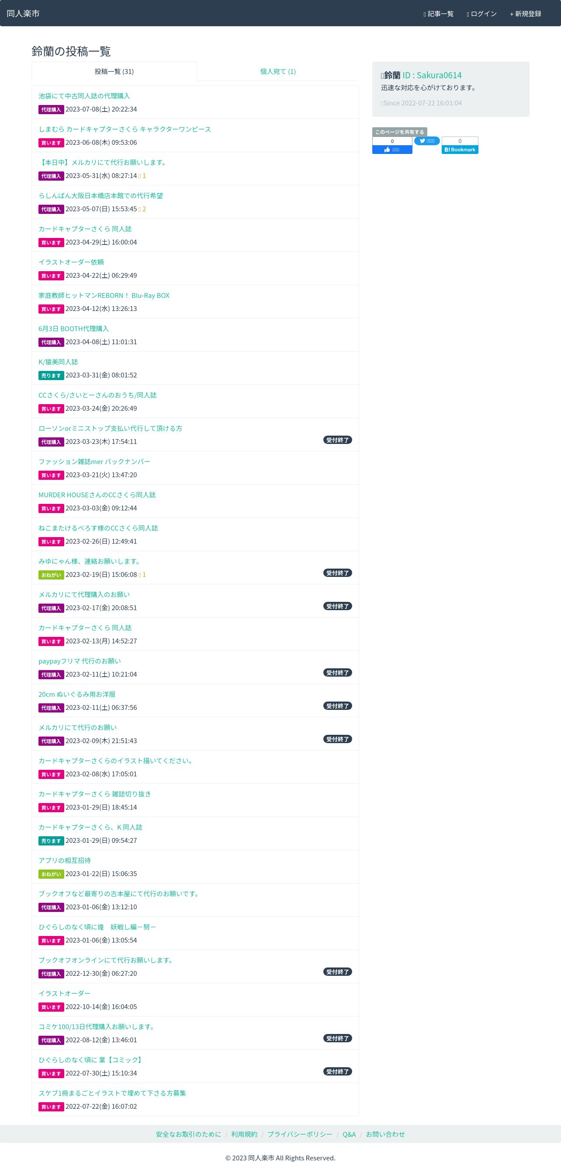The height and width of the screenshot is (1163, 561).
Task: Click the 同人楽市 site logo
Action: [23, 13]
